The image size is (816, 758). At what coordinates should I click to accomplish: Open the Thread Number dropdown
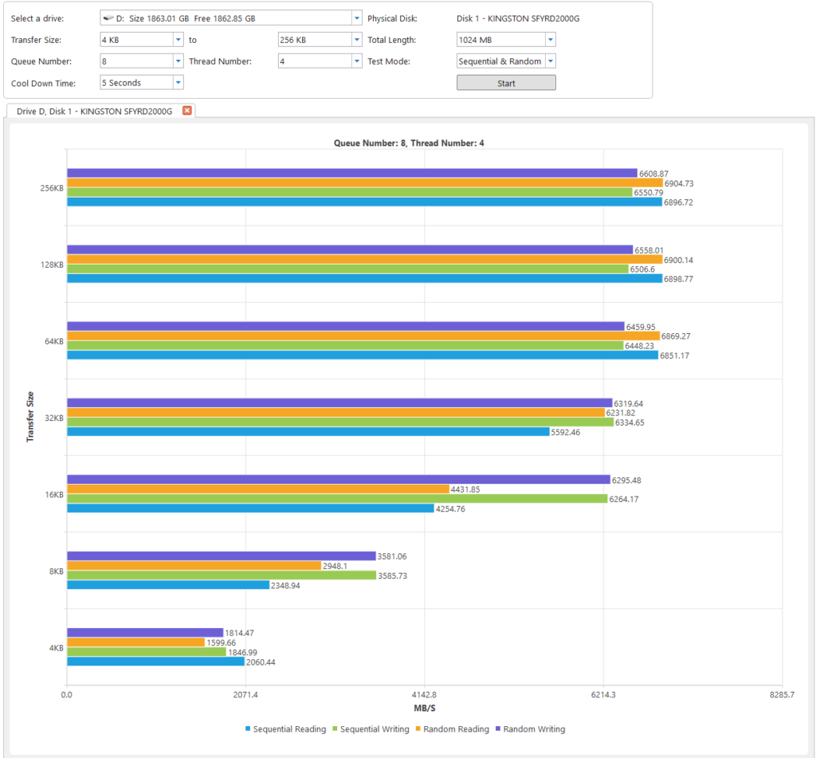356,61
